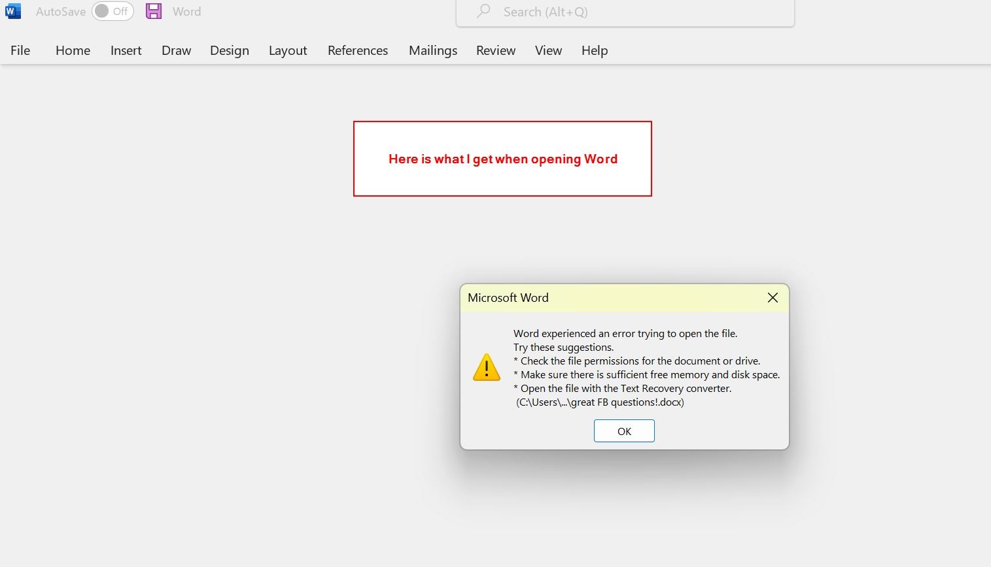
Task: Click the 'Text Recovery converter' suggestion line
Action: pos(623,389)
